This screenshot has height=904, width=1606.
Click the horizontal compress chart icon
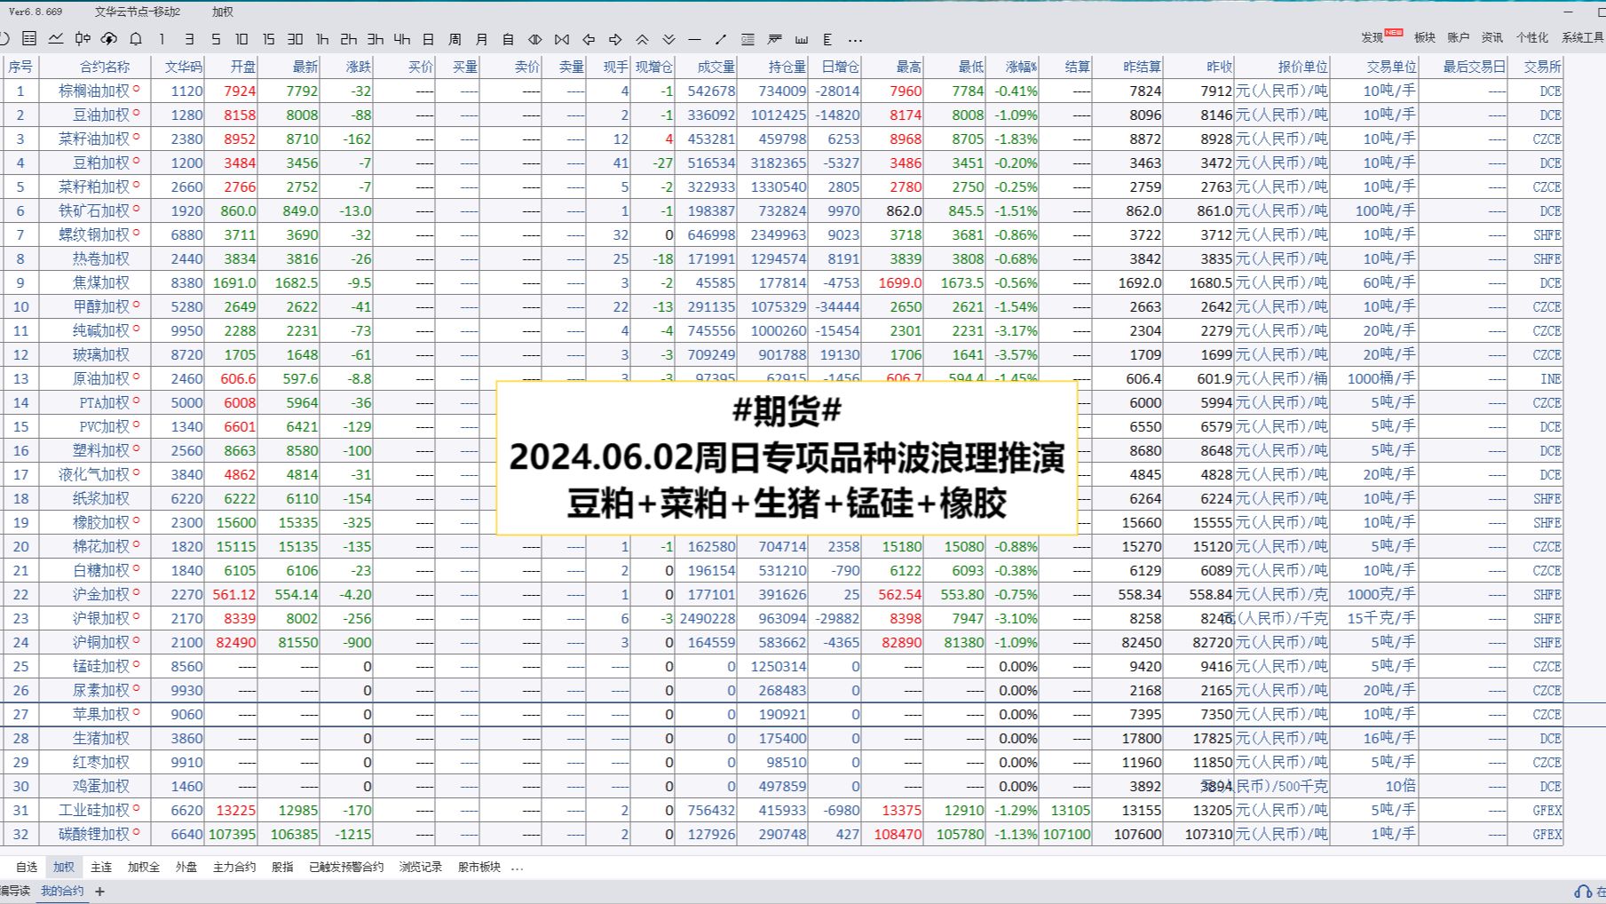click(x=562, y=39)
